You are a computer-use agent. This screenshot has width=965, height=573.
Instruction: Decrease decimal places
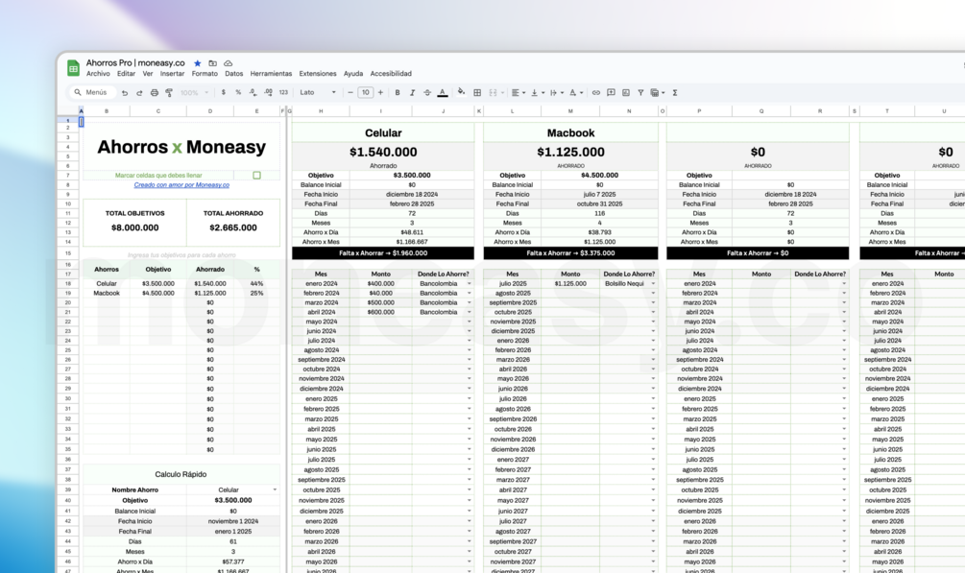[x=253, y=93]
